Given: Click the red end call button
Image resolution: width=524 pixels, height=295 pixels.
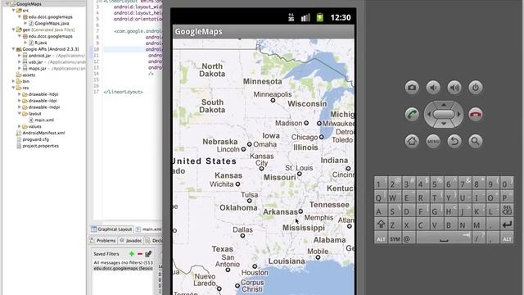Looking at the screenshot, I should [x=476, y=115].
